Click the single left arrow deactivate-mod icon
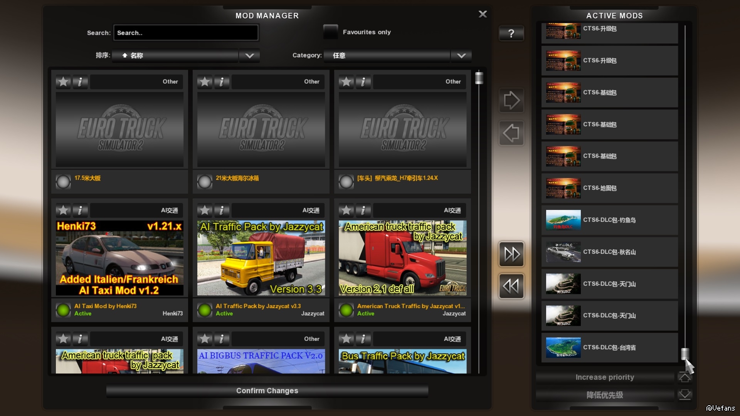 click(x=511, y=133)
